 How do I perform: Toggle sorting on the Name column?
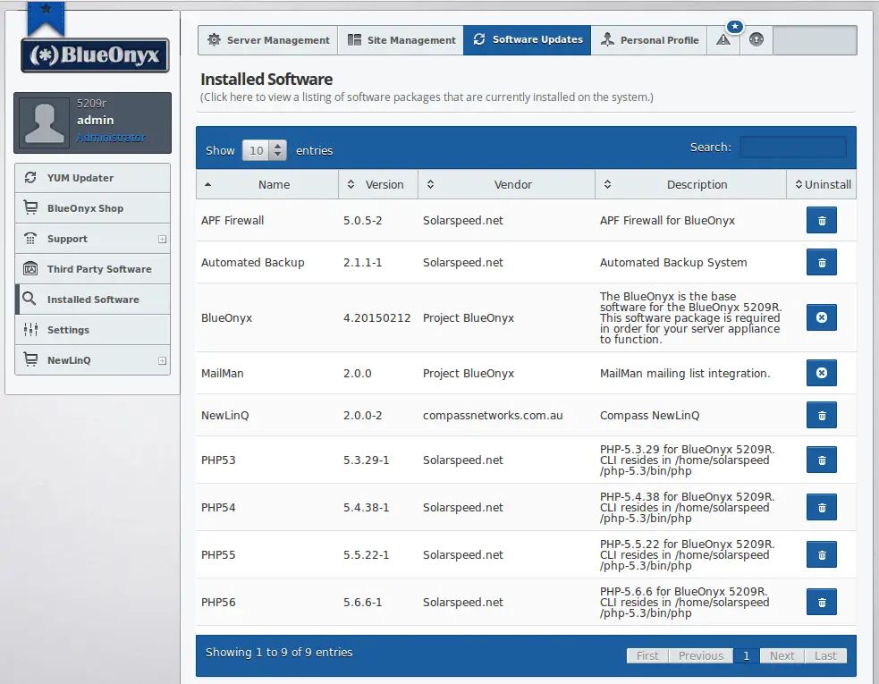[x=267, y=184]
